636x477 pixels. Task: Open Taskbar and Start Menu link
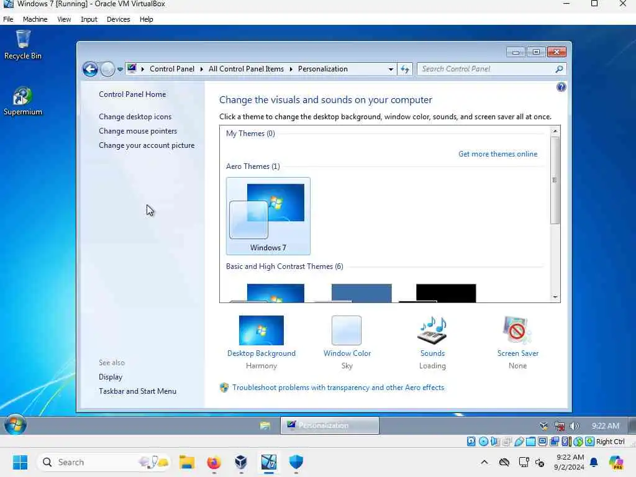(x=137, y=391)
